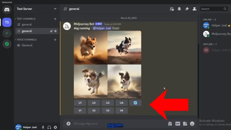The height and width of the screenshot is (130, 231).
Task: Collapse the VOICE CHANNELS category
Action: 26,39
